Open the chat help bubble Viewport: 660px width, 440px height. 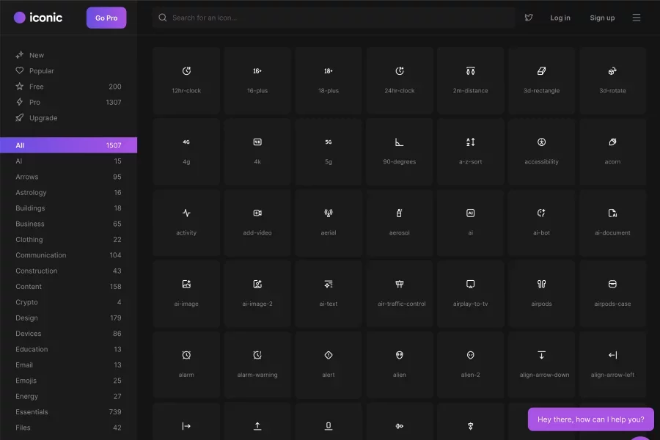[x=590, y=419]
